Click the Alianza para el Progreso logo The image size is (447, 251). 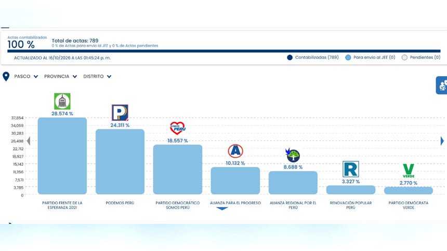pyautogui.click(x=235, y=151)
